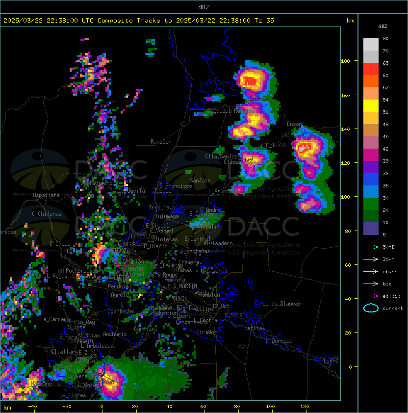Click the 'L_PAZ' map label
The width and height of the screenshot is (408, 413).
click(331, 361)
